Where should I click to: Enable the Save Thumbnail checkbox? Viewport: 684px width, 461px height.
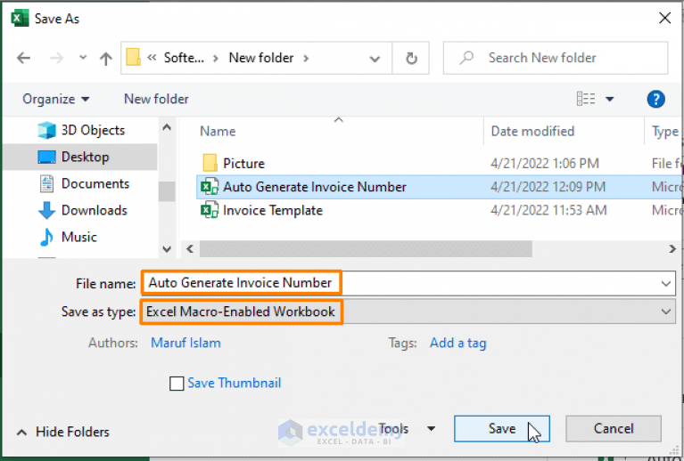click(177, 384)
